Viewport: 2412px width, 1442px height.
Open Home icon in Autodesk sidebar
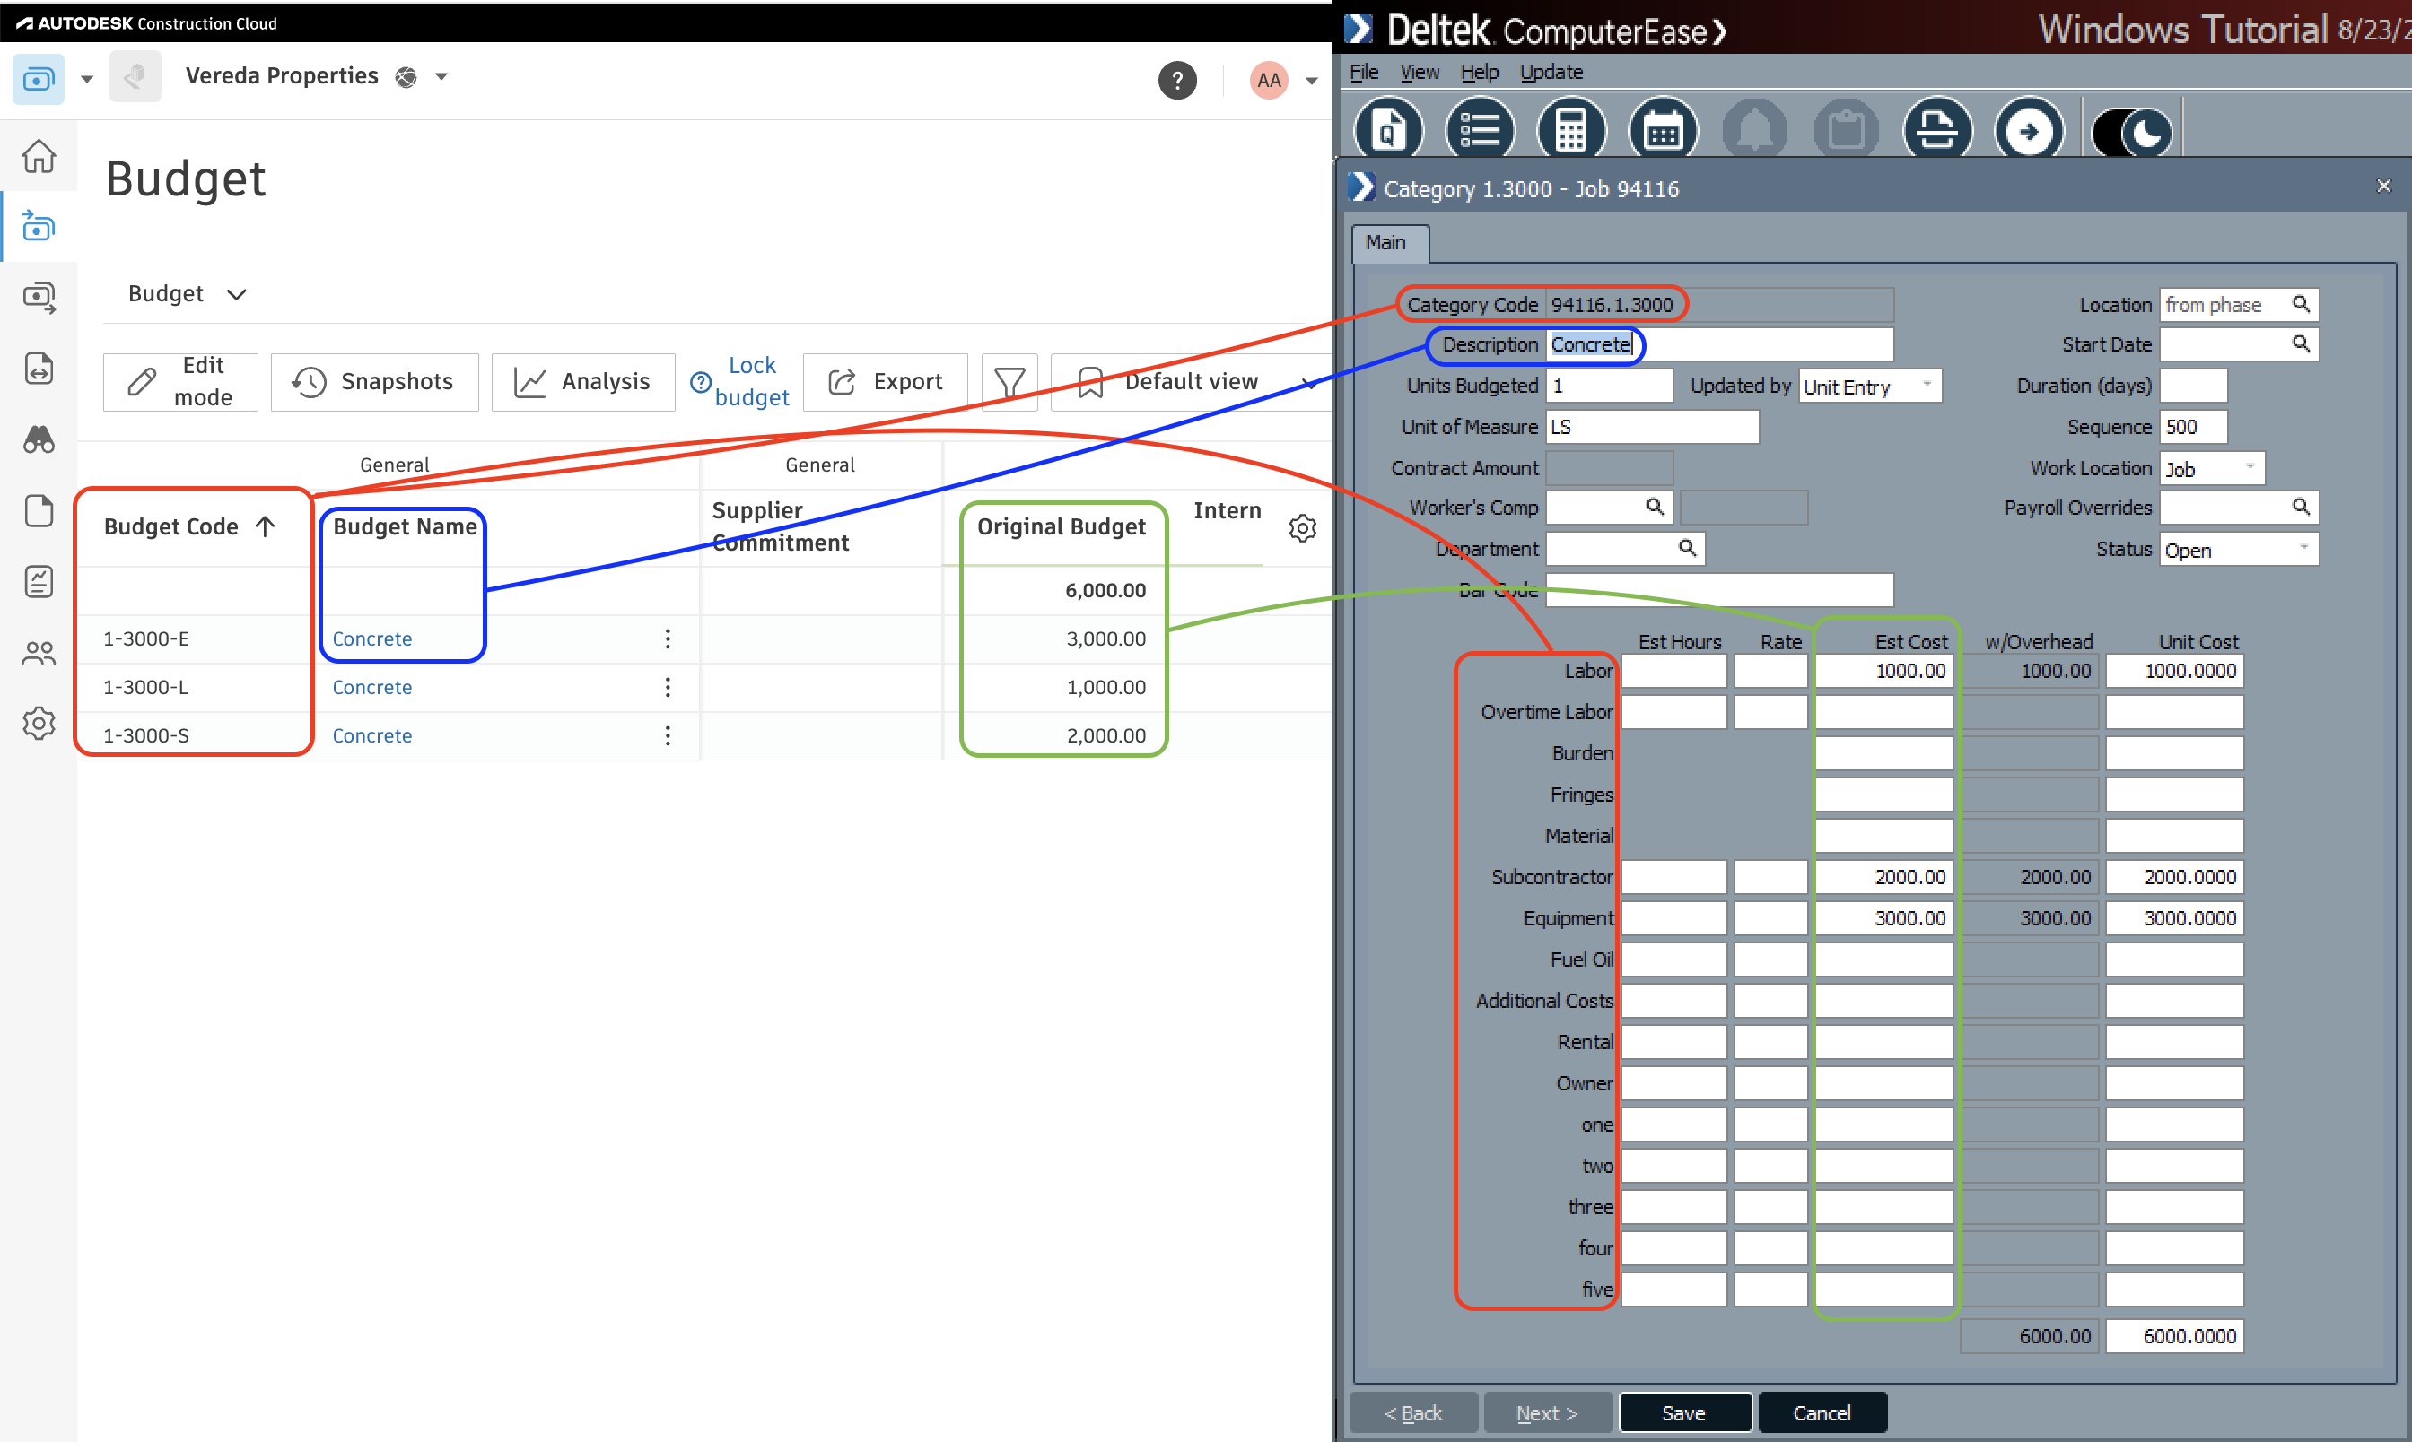point(39,155)
